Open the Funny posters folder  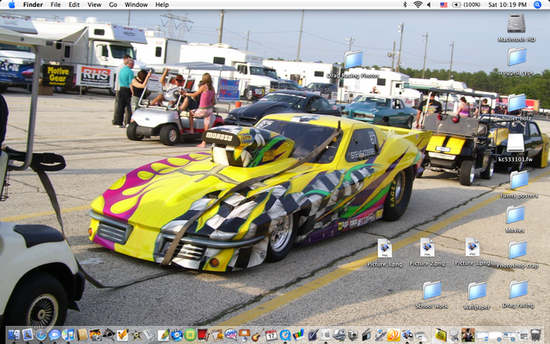(x=518, y=180)
